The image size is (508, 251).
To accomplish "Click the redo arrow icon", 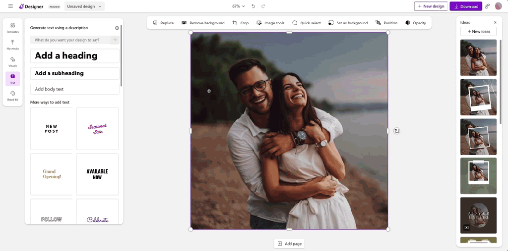I will [x=263, y=6].
